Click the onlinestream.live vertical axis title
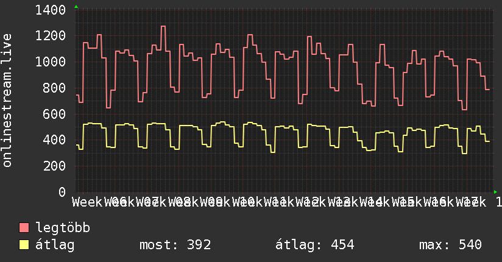The height and width of the screenshot is (262, 502). (x=7, y=101)
